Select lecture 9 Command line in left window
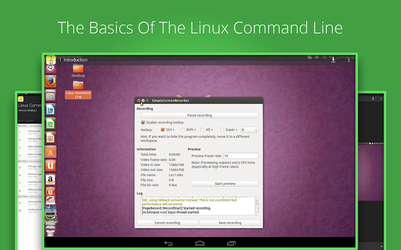Viewport: 401px width, 250px height. coord(30,202)
